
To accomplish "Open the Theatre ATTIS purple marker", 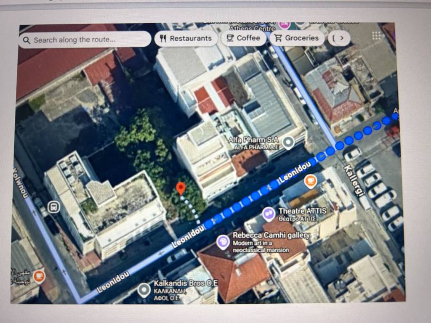I will click(x=269, y=214).
